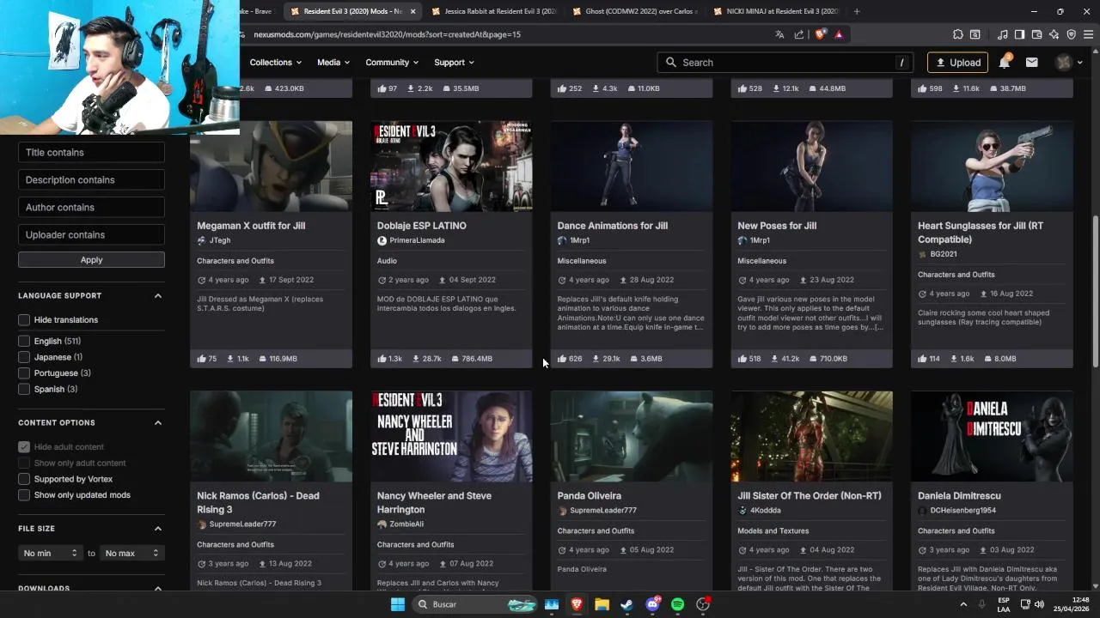Click the page vertical scrollbar thumb
Viewport: 1100px width, 618px height.
pyautogui.click(x=1095, y=292)
